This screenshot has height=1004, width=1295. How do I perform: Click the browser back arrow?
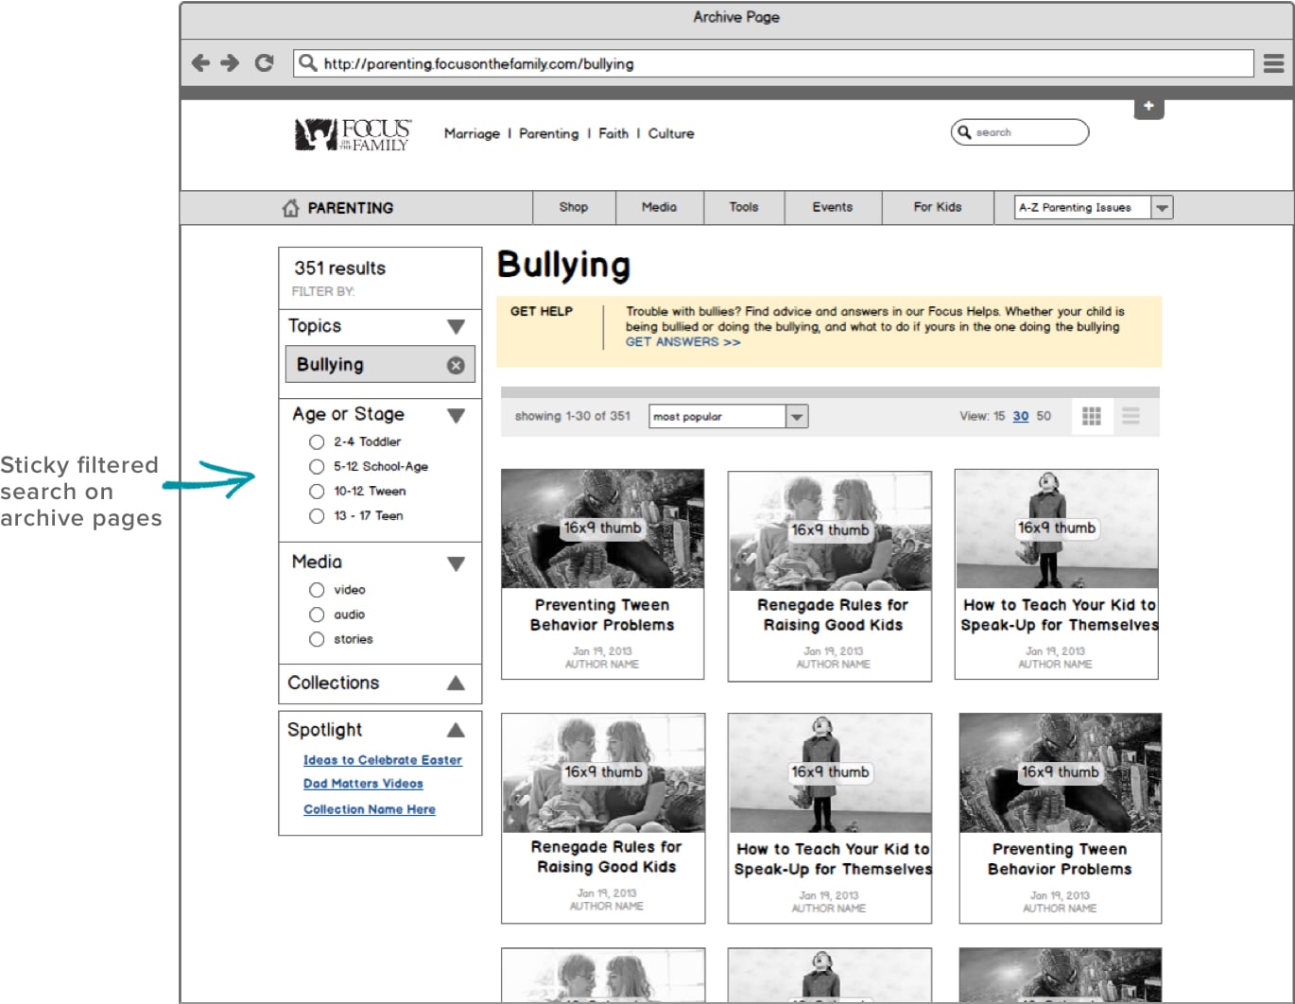click(x=200, y=63)
